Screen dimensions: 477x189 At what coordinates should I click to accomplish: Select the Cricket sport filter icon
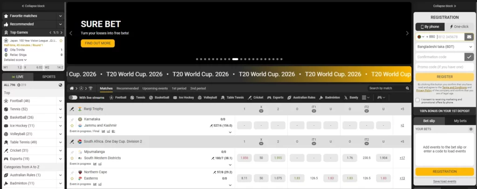point(250,97)
